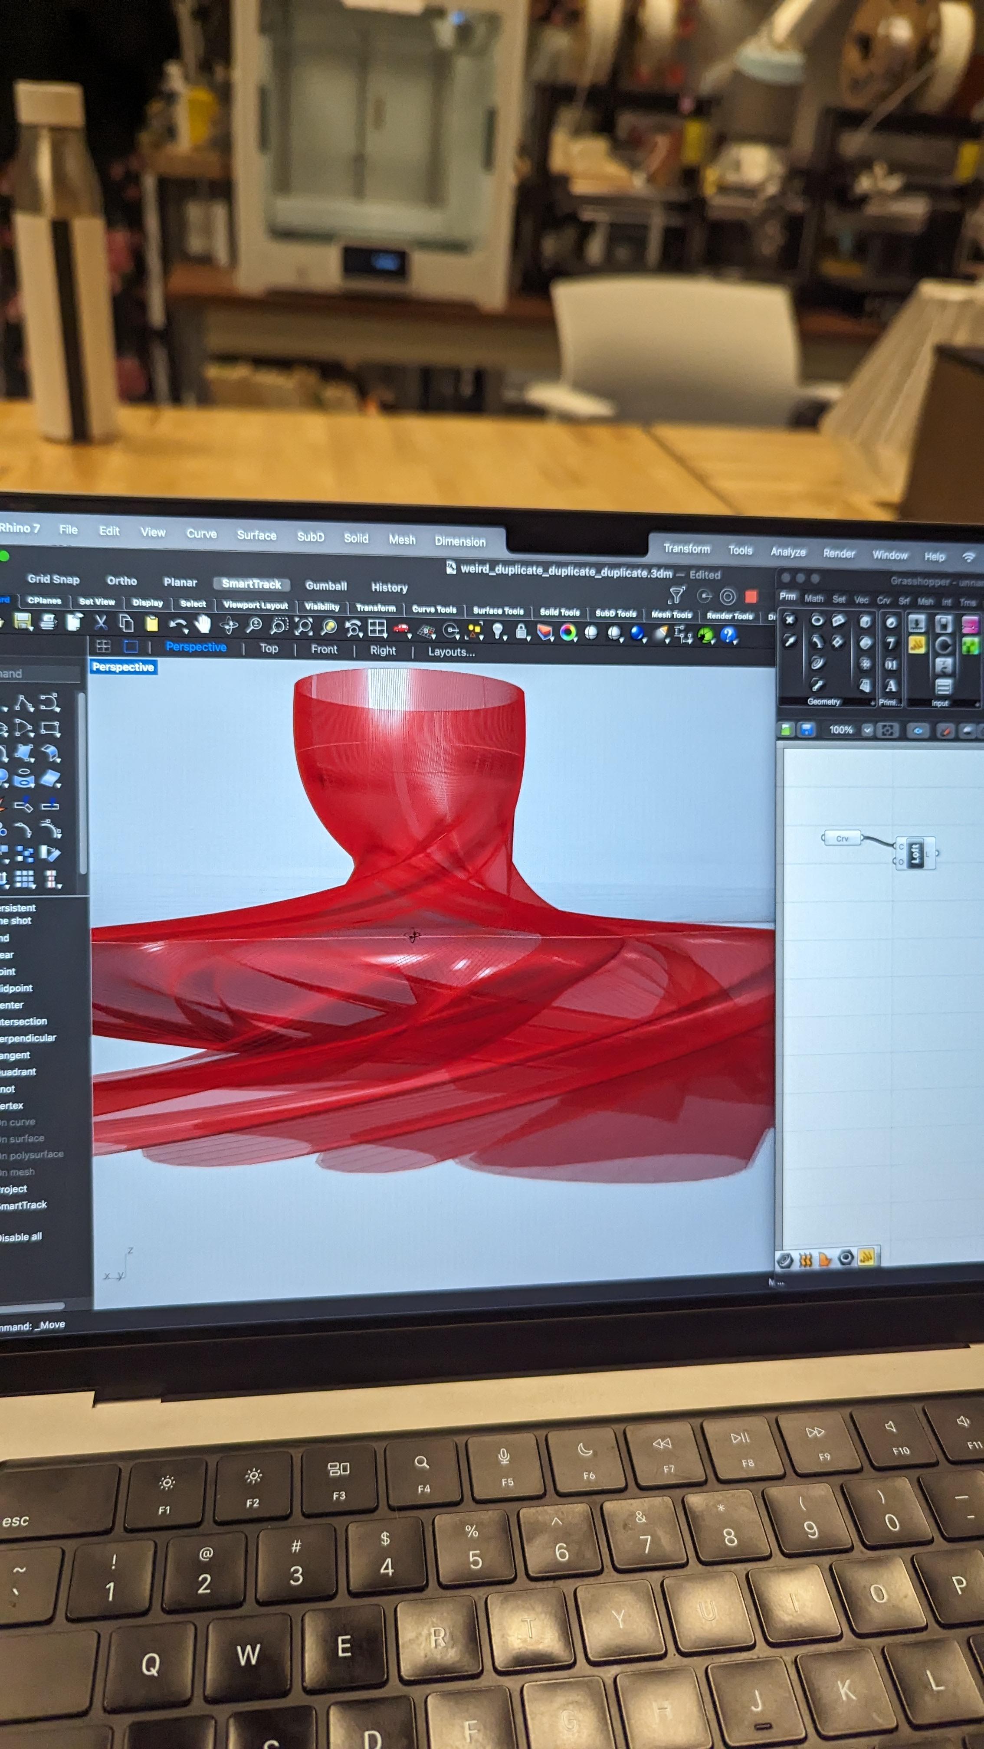Screen dimensions: 984x1749
Task: Click the light bulb Hide/Show icon
Action: tap(499, 632)
